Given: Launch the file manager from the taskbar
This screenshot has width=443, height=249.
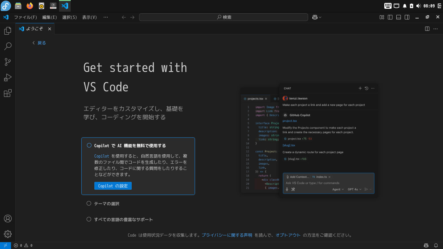Looking at the screenshot, I should pyautogui.click(x=18, y=6).
